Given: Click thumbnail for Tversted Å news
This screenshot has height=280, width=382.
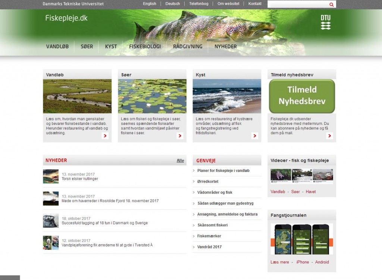Looking at the screenshot, I should click(51, 243).
